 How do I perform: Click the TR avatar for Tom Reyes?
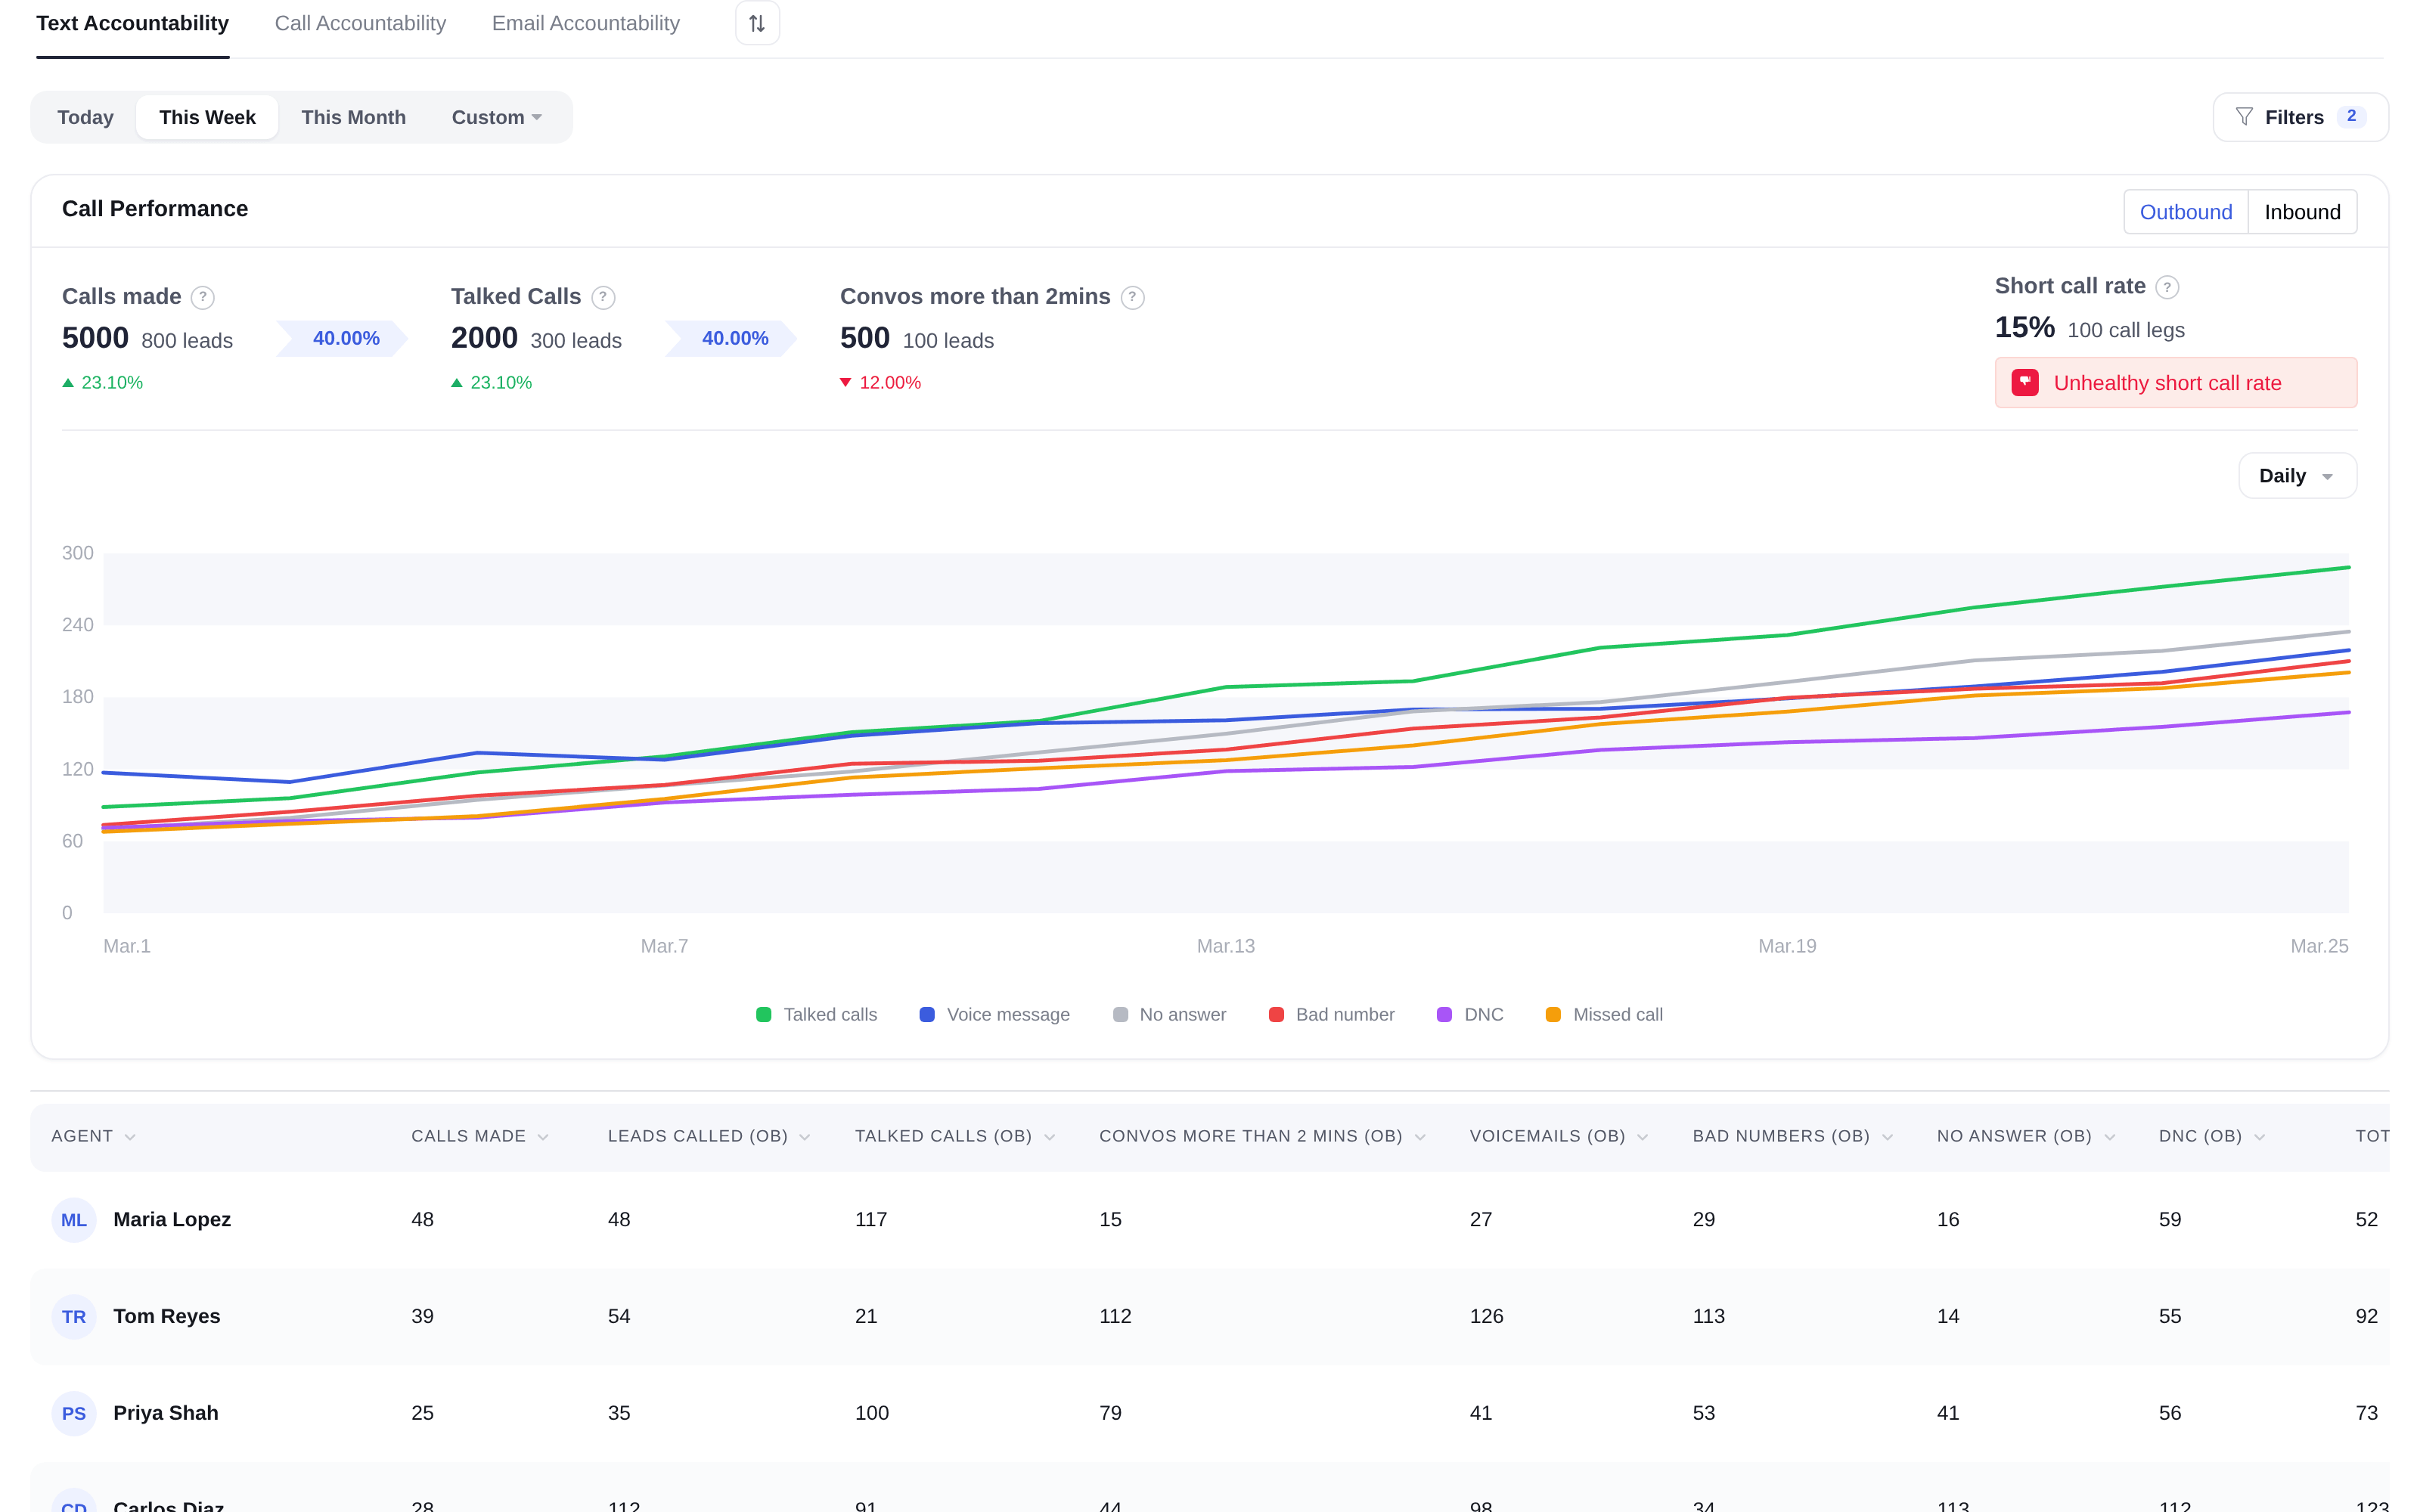coord(74,1317)
